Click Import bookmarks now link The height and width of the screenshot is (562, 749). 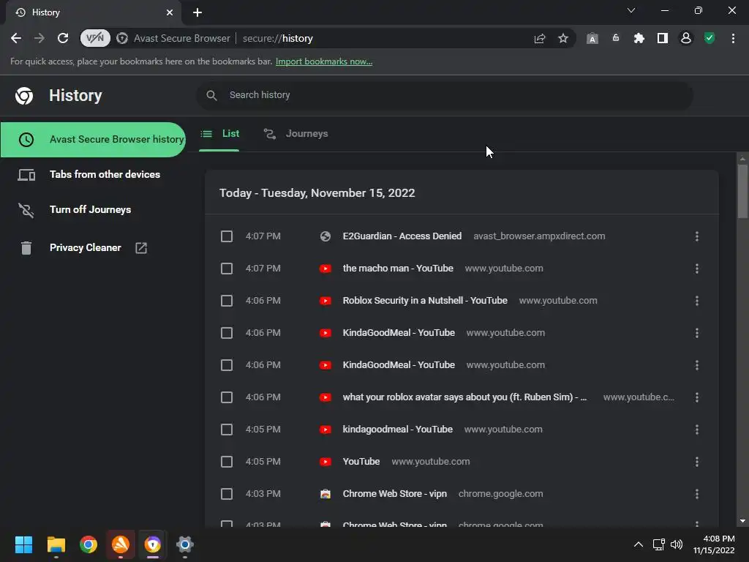pyautogui.click(x=324, y=61)
